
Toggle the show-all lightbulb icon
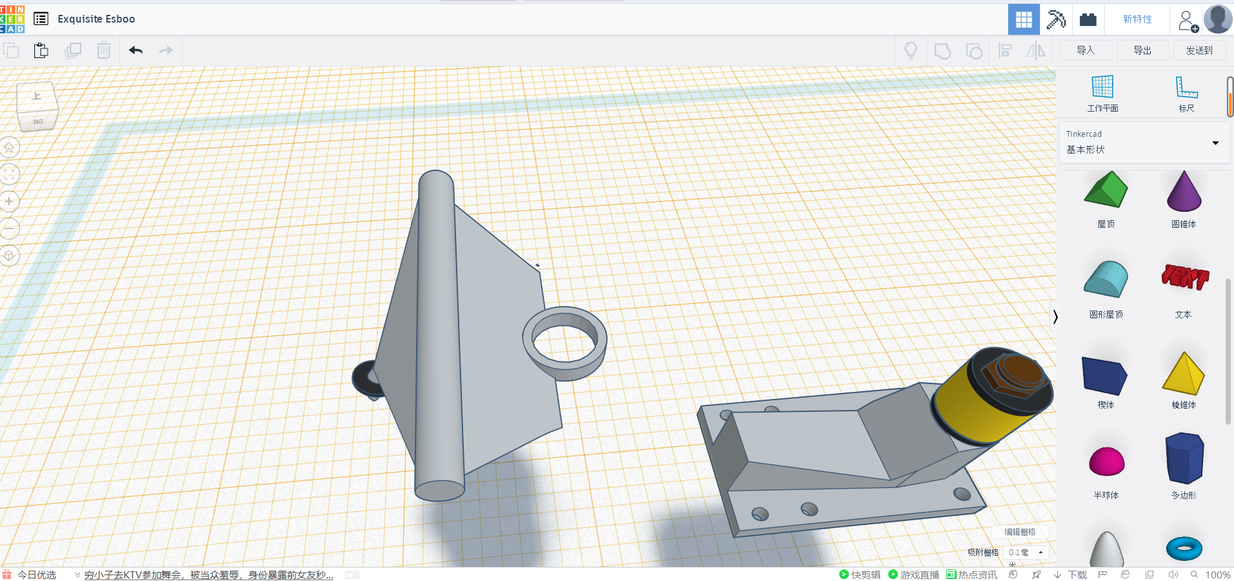coord(911,50)
